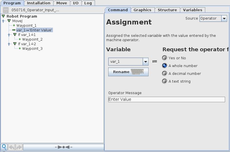Image resolution: width=230 pixels, height=152 pixels.
Task: Open the I/O tab
Action: tap(76, 3)
